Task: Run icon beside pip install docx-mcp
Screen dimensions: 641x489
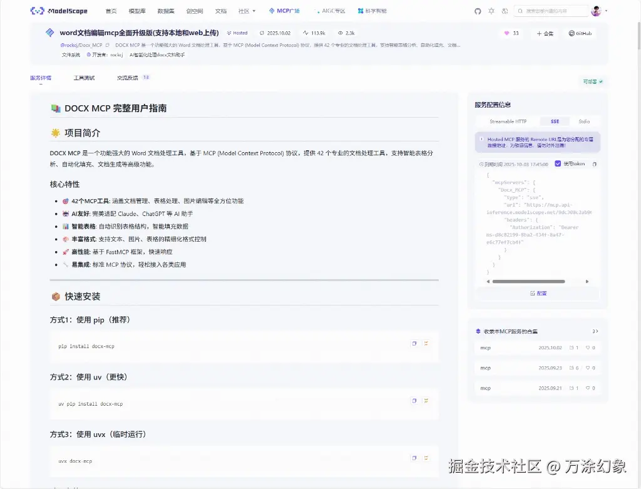Action: [x=426, y=344]
